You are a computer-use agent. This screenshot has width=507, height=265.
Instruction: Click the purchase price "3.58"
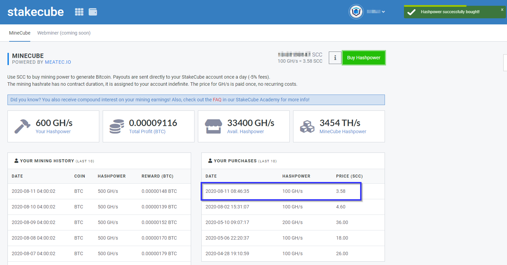pos(341,191)
